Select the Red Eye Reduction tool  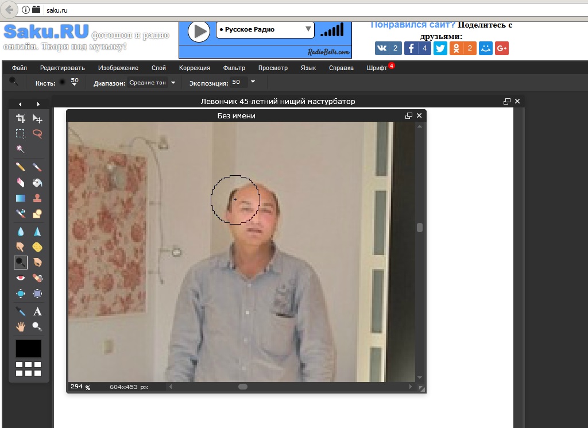(x=21, y=278)
